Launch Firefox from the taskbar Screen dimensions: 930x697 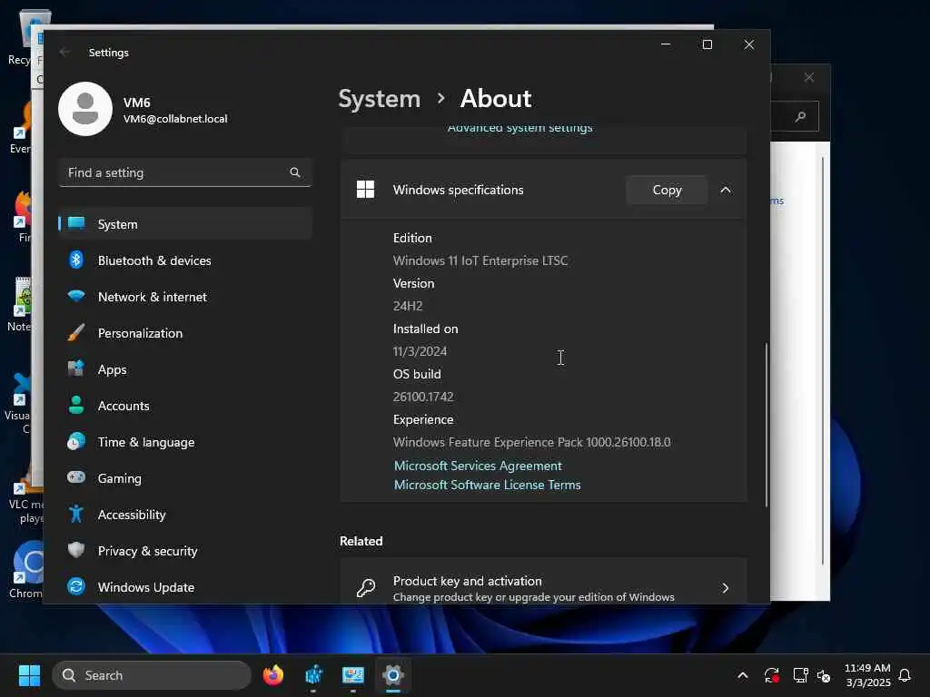pos(272,675)
